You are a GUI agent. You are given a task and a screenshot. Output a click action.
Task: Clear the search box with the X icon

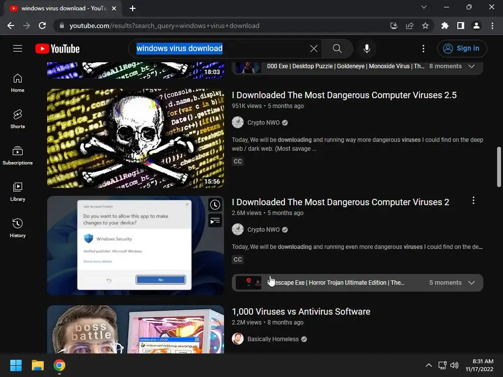[x=314, y=49]
